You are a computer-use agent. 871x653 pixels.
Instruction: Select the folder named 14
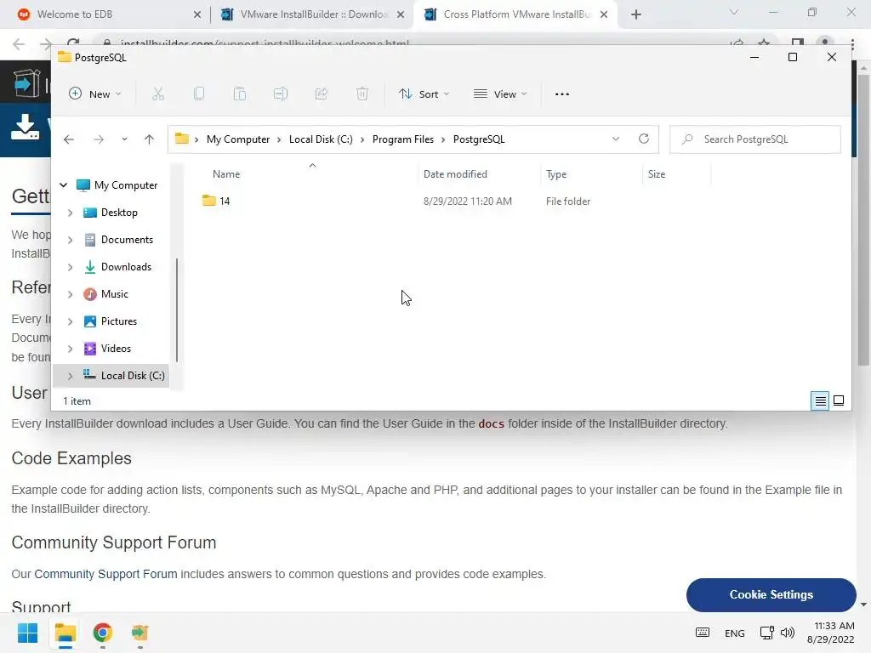[225, 202]
